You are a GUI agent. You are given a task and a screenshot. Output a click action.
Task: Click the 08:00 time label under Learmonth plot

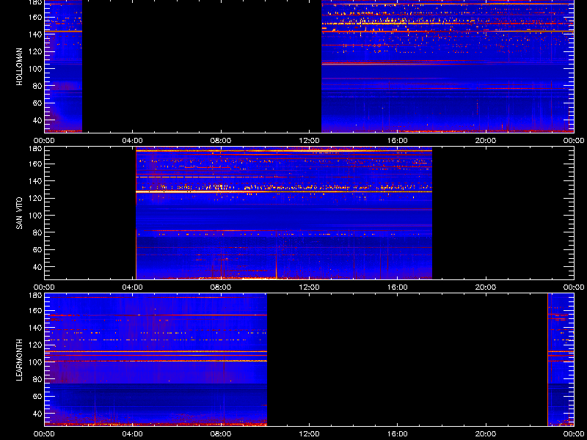221,434
